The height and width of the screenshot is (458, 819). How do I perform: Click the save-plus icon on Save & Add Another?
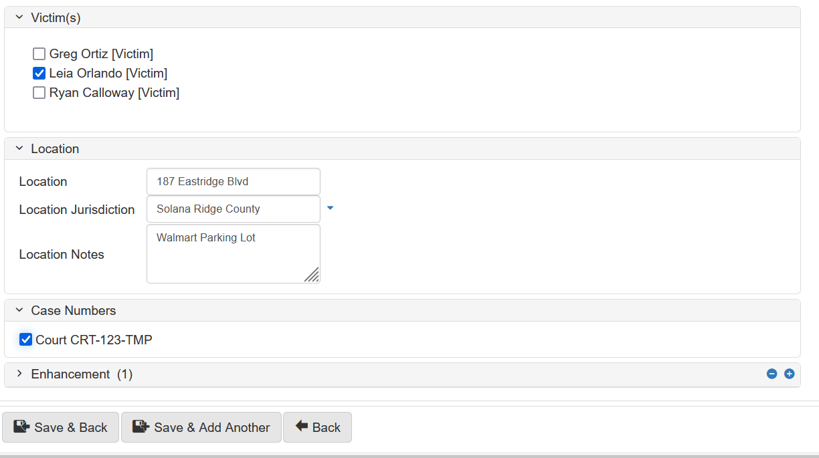pyautogui.click(x=141, y=427)
